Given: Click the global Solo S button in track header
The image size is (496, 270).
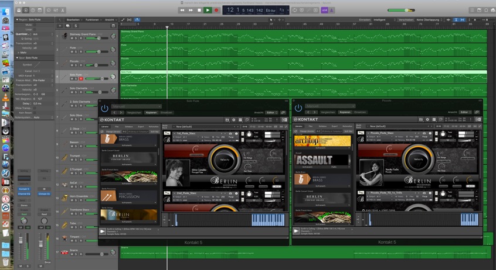Looking at the screenshot, I should (x=76, y=26).
